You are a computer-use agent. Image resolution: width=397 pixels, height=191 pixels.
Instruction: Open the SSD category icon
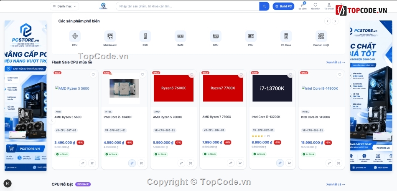click(145, 36)
